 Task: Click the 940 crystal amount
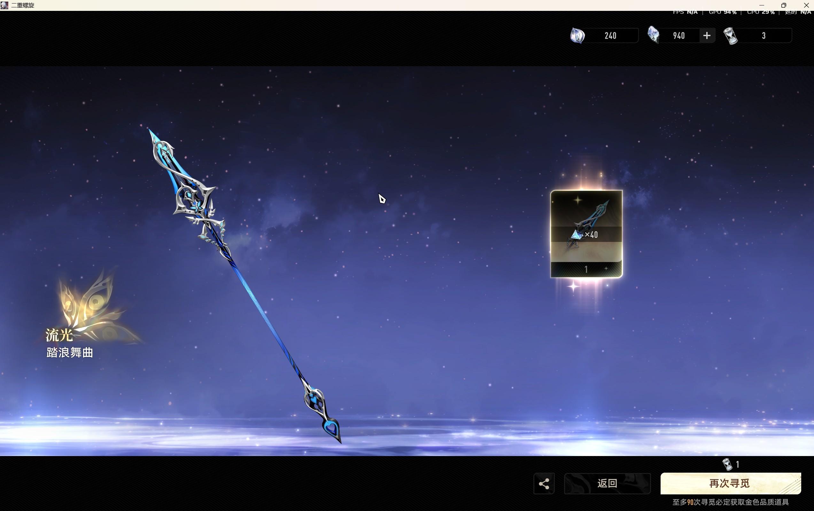tap(678, 36)
